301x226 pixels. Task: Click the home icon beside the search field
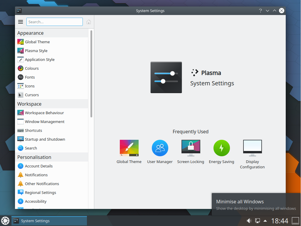point(88,22)
